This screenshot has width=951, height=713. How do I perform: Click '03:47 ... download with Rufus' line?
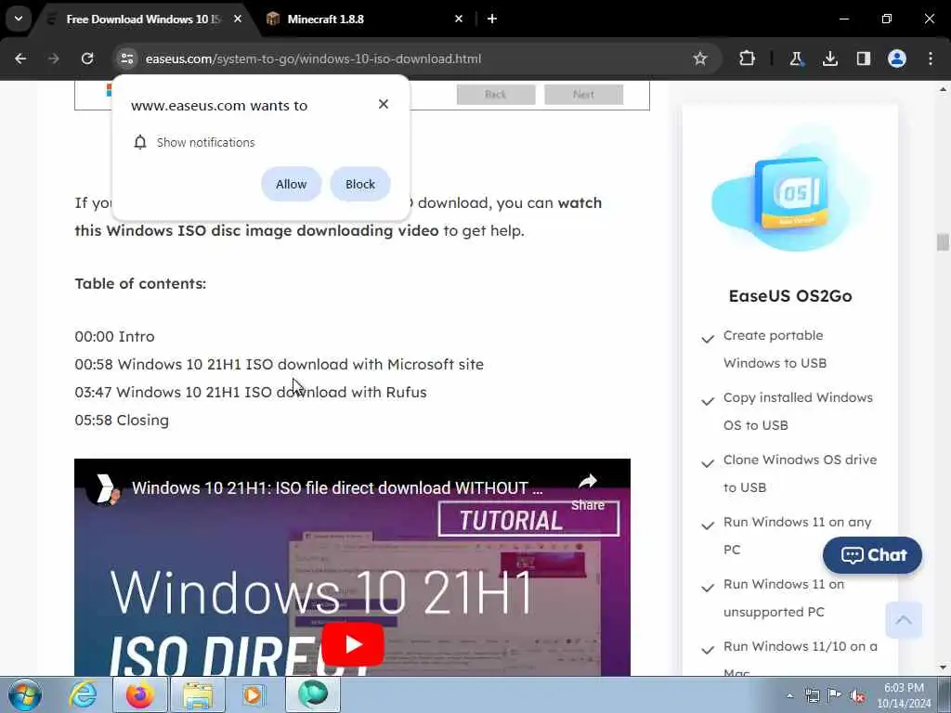[251, 393]
